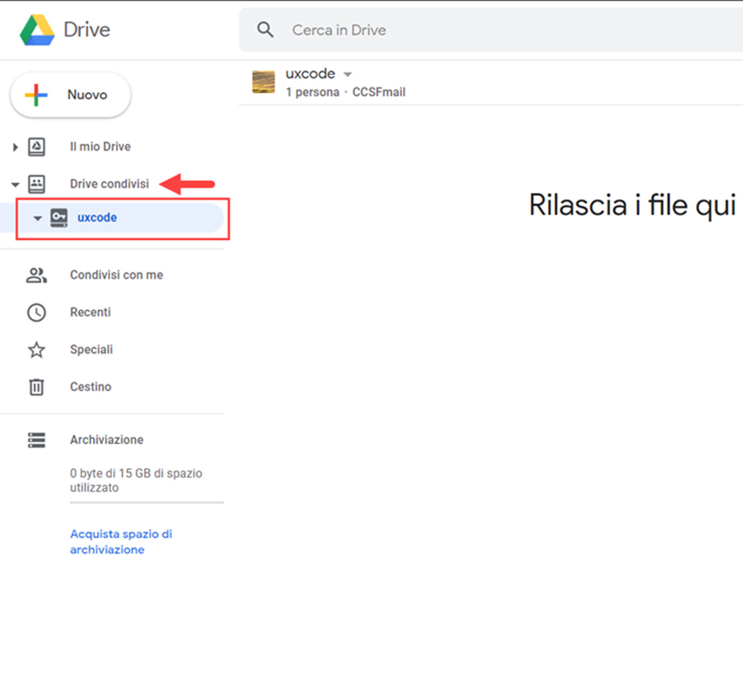Image resolution: width=743 pixels, height=673 pixels.
Task: Navigate to Condivisi con me
Action: (116, 275)
